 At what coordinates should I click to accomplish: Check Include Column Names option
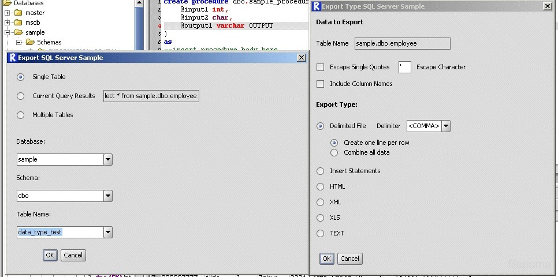320,84
